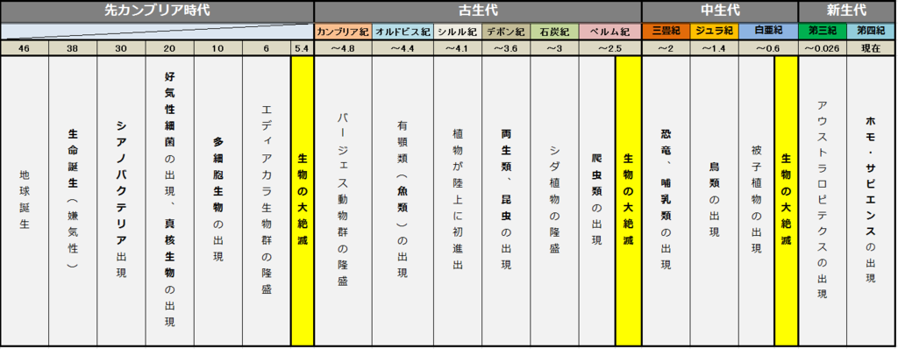Select the ～3 age cell
Image resolution: width=898 pixels, height=349 pixels.
pos(554,48)
